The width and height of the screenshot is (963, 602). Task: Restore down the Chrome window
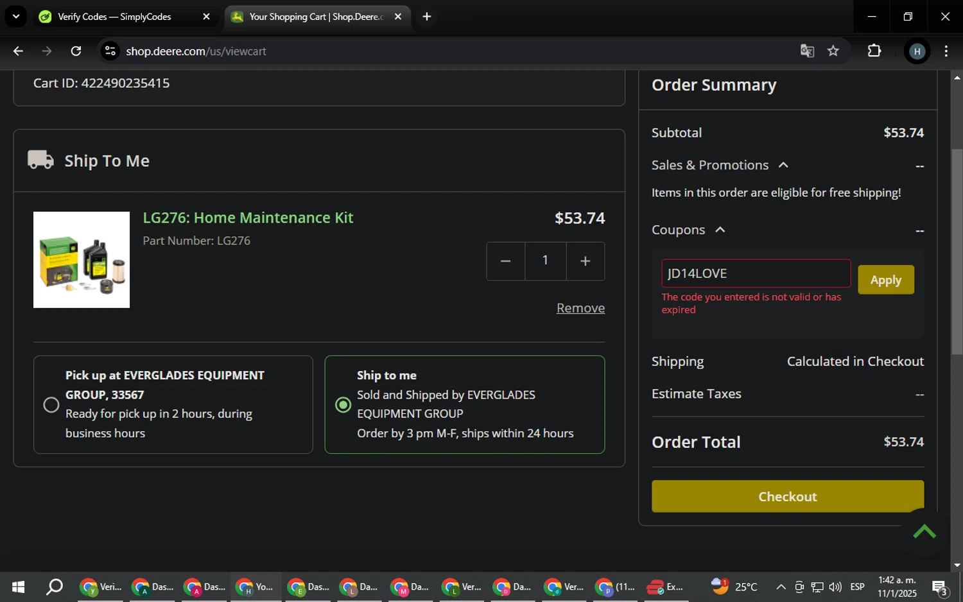[x=908, y=17]
